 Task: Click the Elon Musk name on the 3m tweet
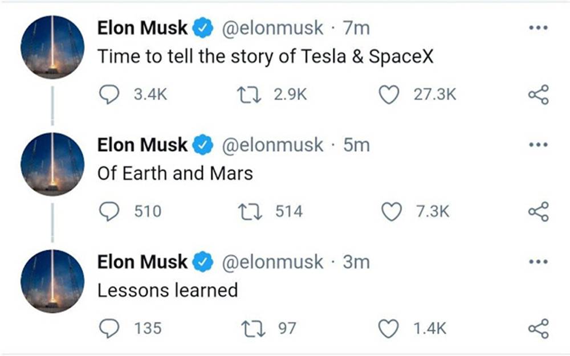pyautogui.click(x=142, y=262)
